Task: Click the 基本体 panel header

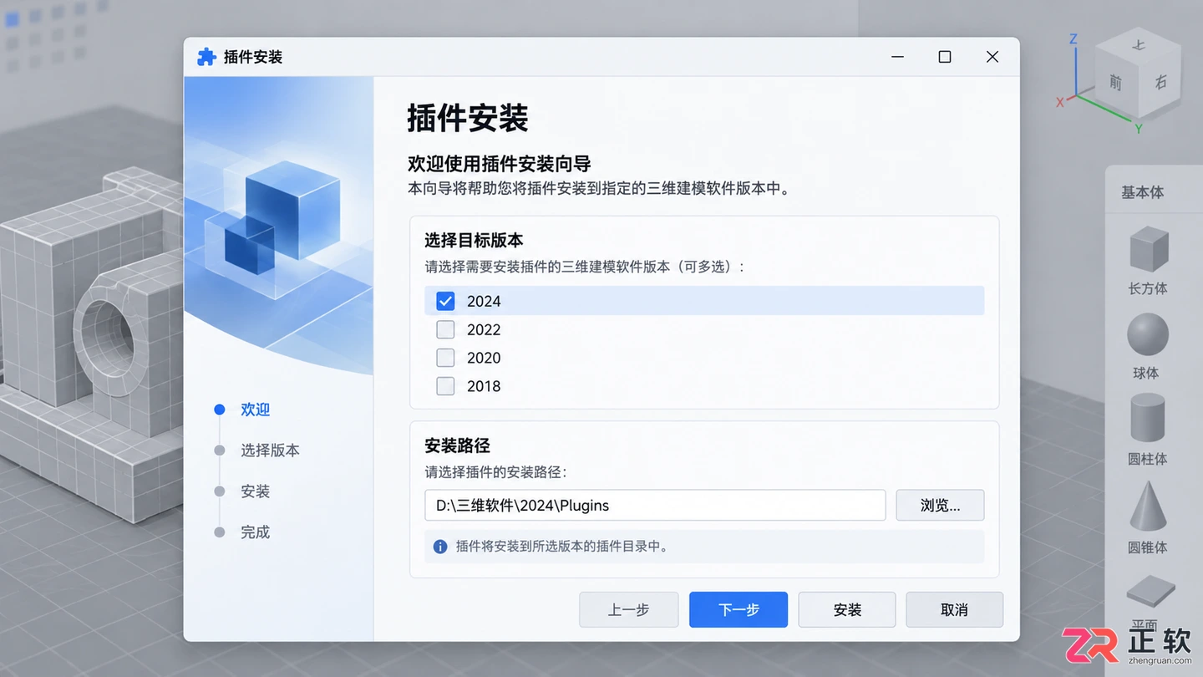Action: pos(1143,192)
